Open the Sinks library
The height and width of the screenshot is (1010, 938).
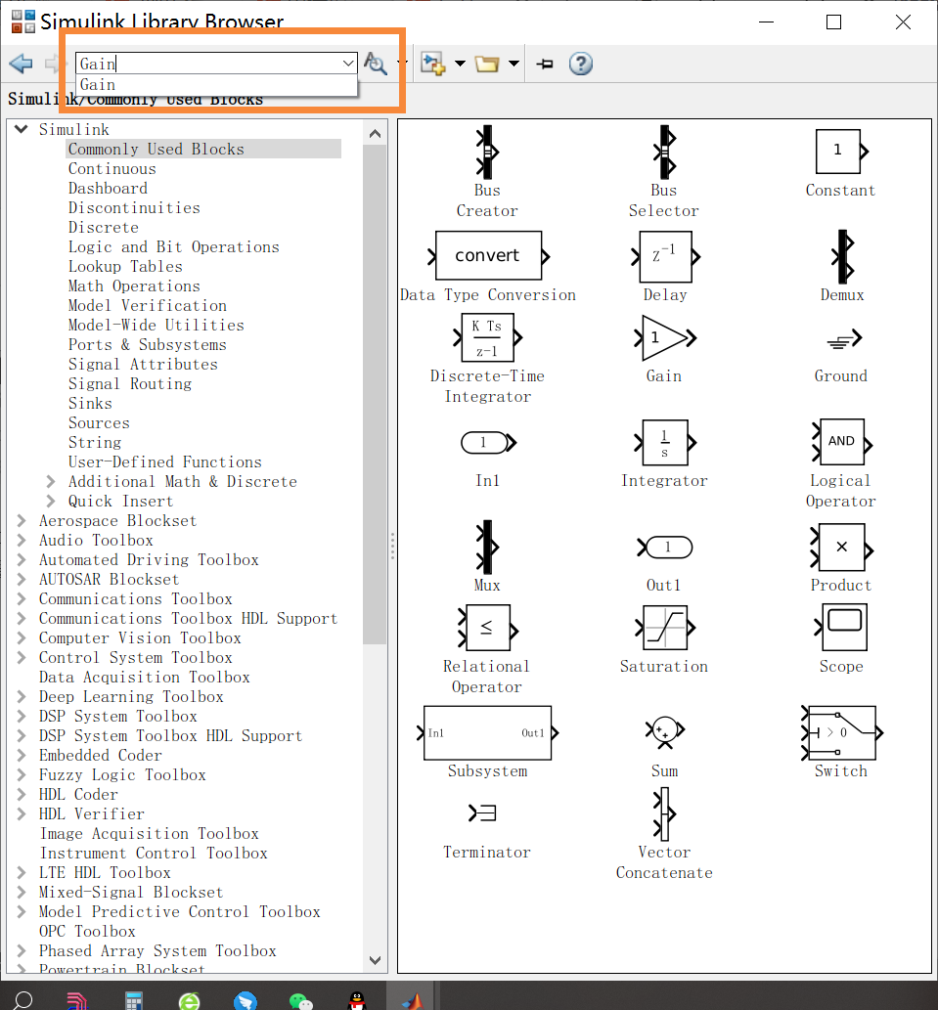pyautogui.click(x=90, y=403)
